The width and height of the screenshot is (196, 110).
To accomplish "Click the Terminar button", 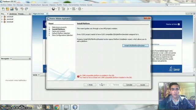I will 116,85.
